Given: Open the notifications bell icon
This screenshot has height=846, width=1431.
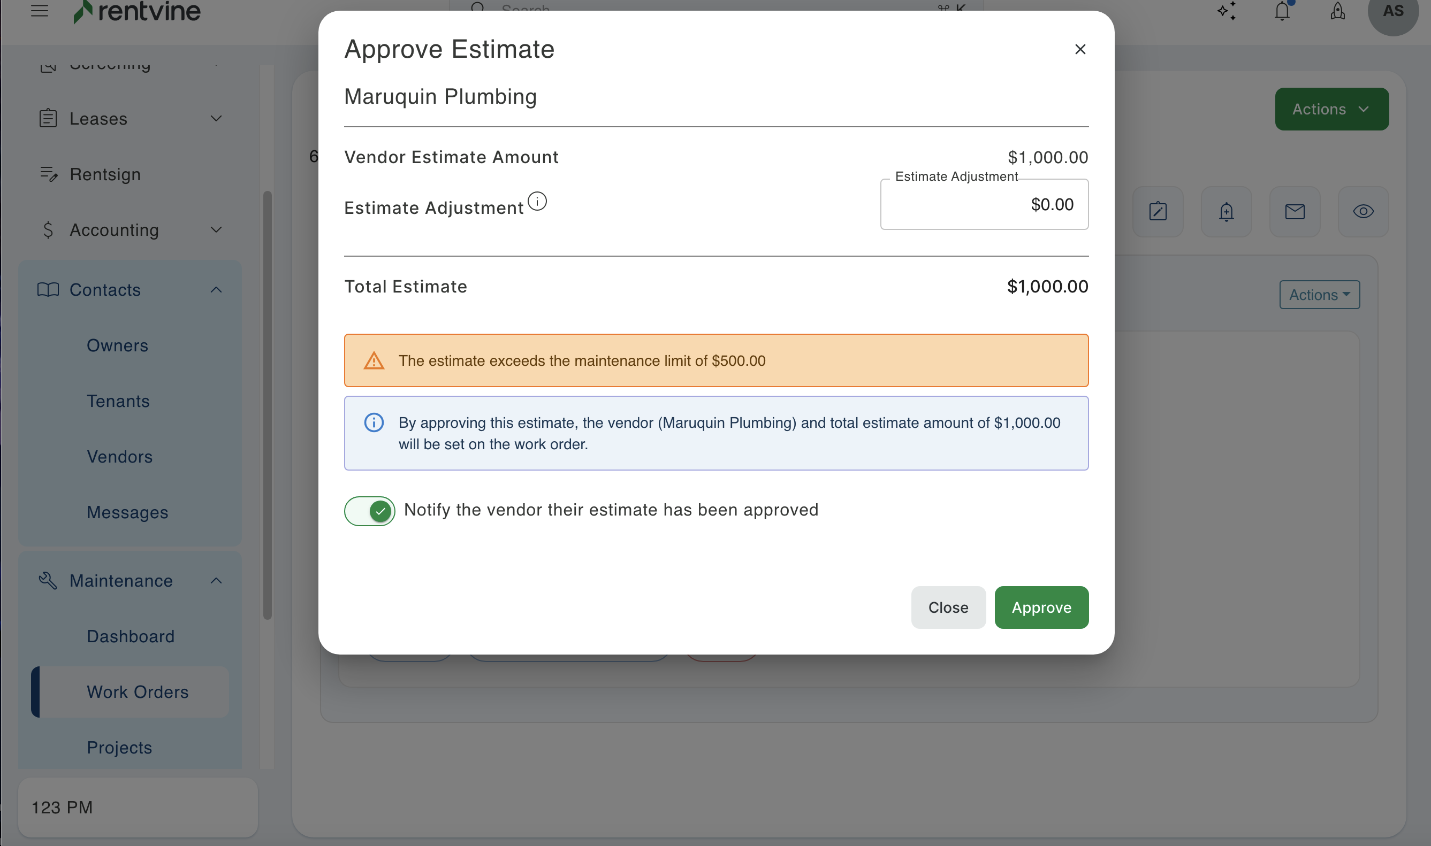Looking at the screenshot, I should [1282, 11].
